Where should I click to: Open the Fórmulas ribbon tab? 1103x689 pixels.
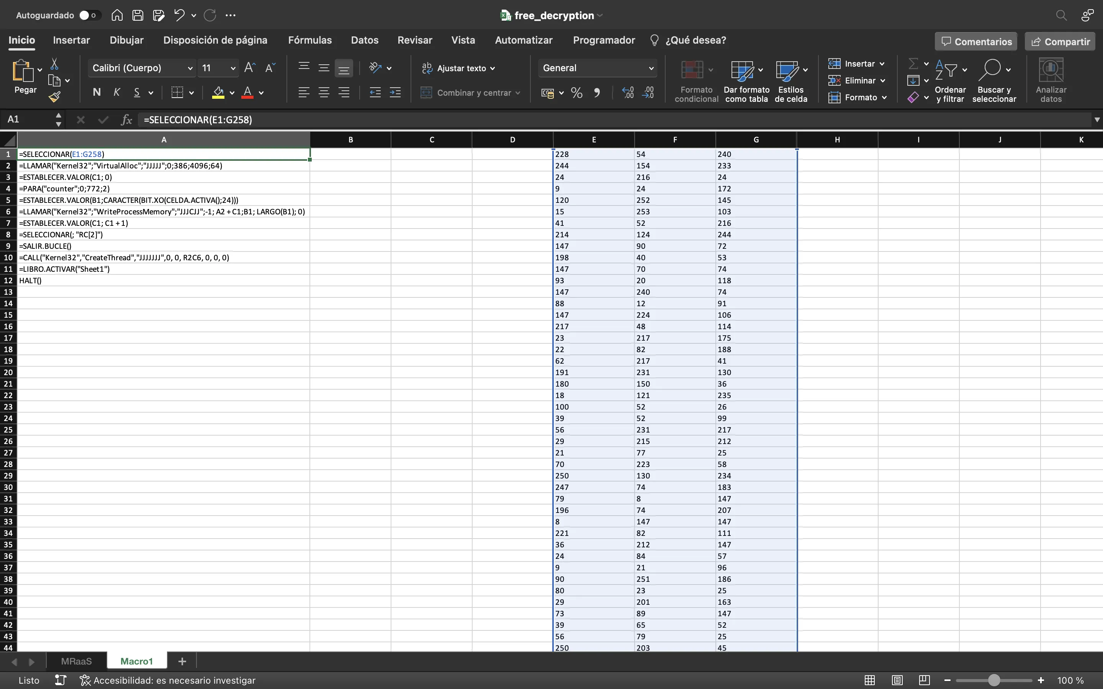pos(310,40)
